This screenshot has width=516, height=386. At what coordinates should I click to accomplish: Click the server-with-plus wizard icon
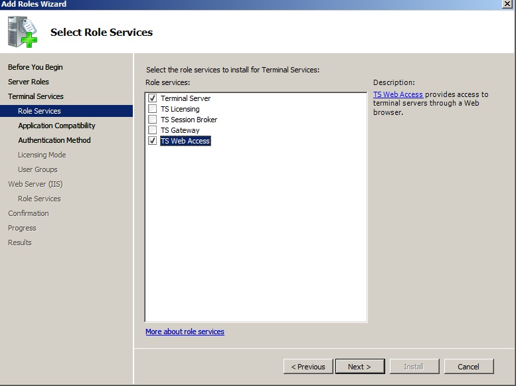(23, 32)
